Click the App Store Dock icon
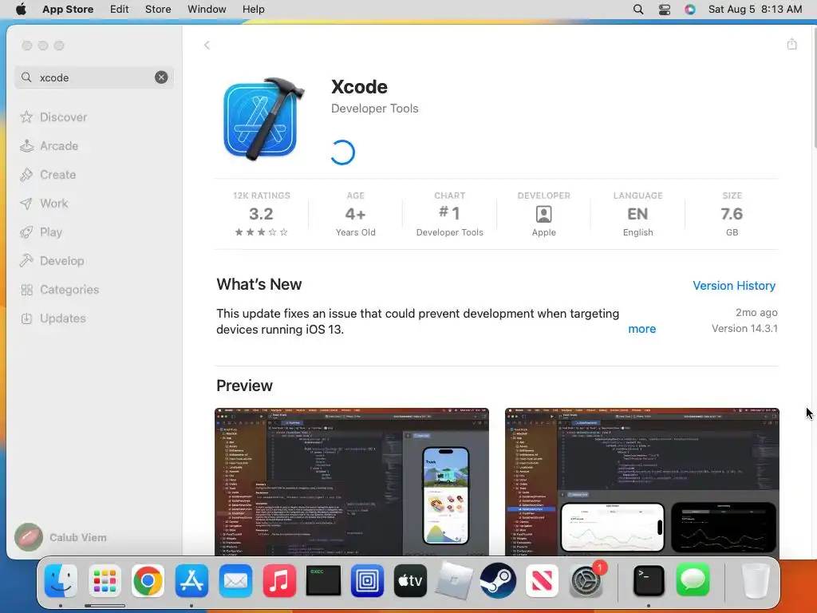 191,580
